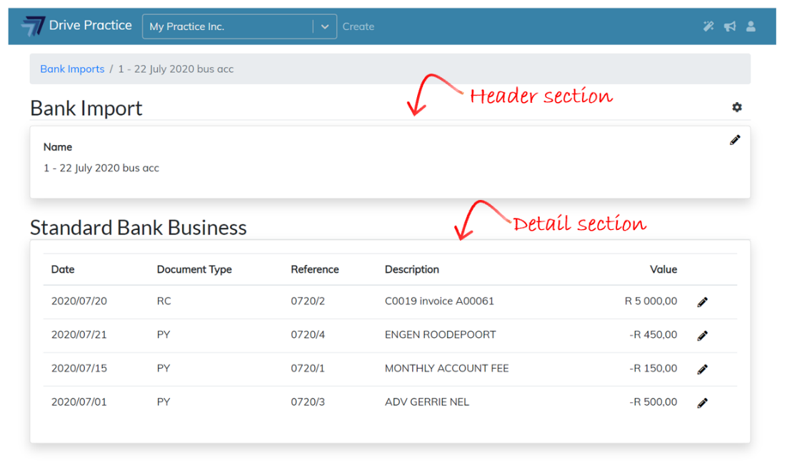Click the Reference column header

[315, 269]
